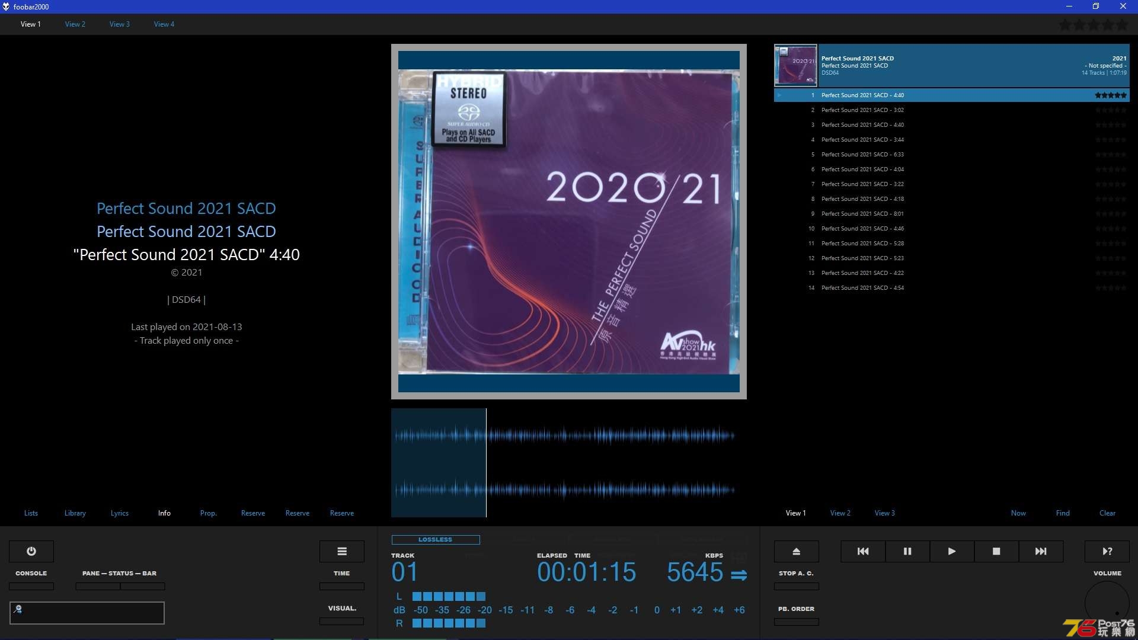This screenshot has height=640, width=1138.
Task: Switch to View 4 in the top tab bar
Action: [164, 24]
